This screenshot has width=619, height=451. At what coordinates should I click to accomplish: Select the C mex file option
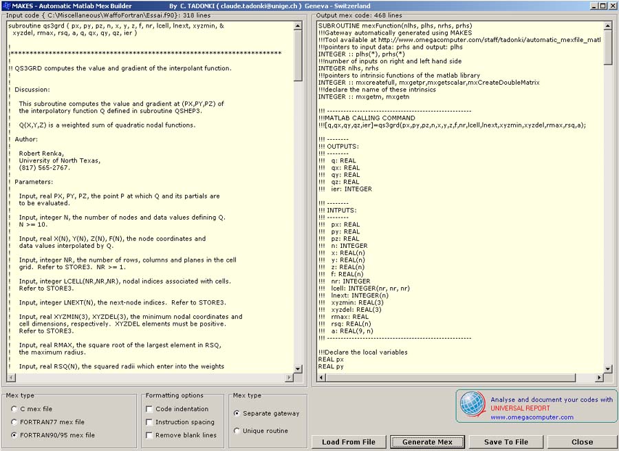pos(15,409)
